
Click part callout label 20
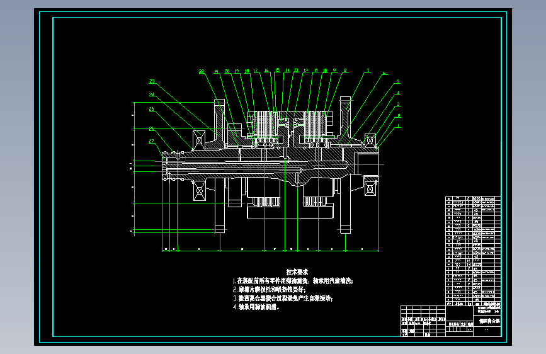(227, 71)
